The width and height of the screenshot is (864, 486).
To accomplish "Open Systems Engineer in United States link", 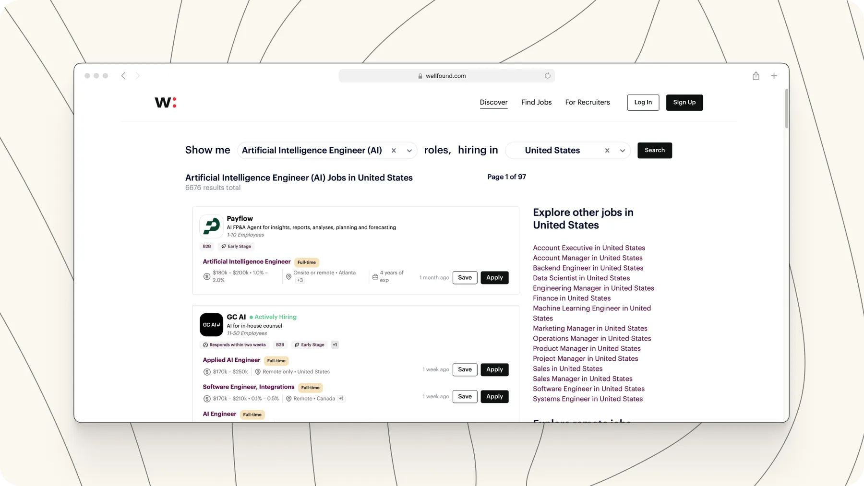I will coord(588,399).
